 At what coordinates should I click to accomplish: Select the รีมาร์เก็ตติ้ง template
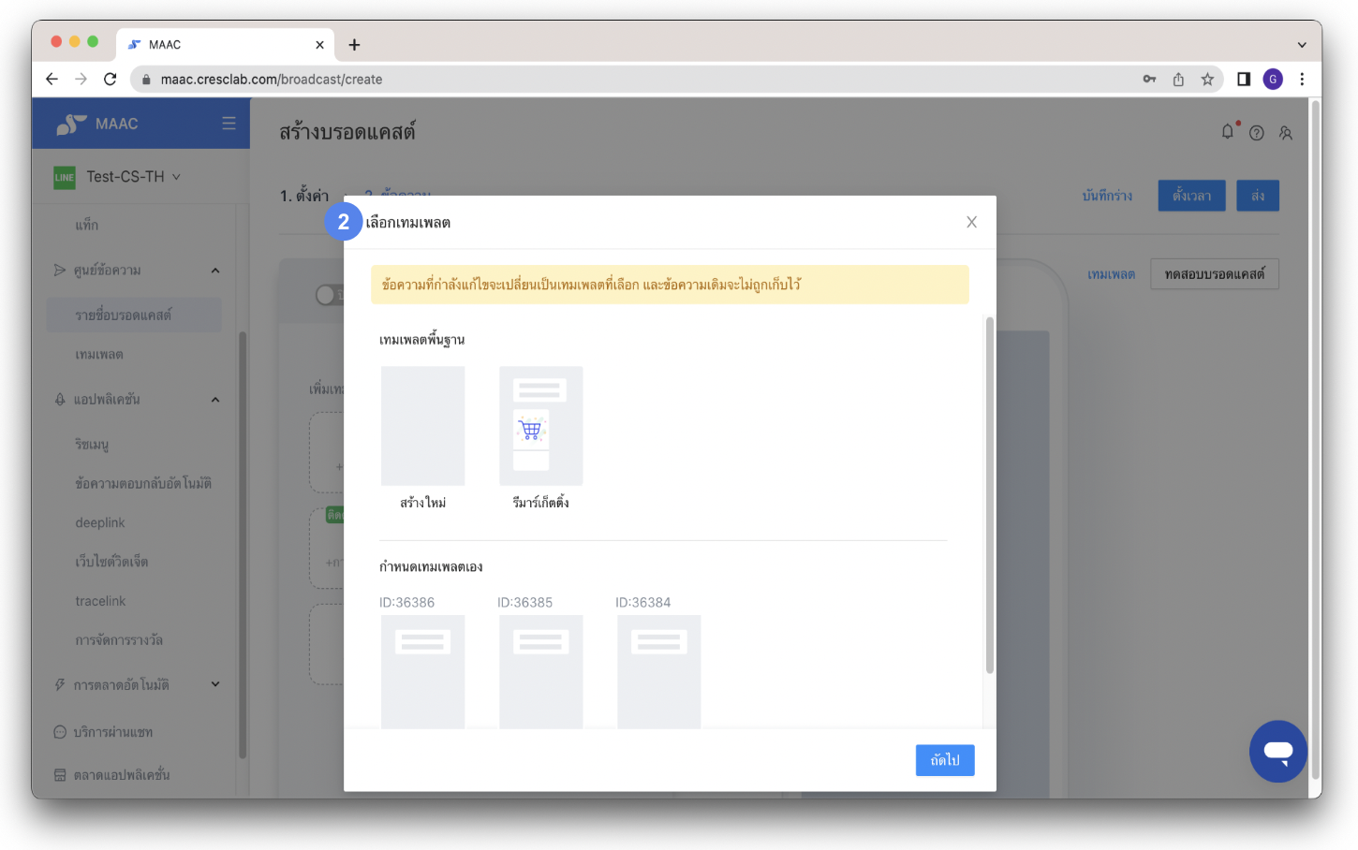pyautogui.click(x=540, y=427)
